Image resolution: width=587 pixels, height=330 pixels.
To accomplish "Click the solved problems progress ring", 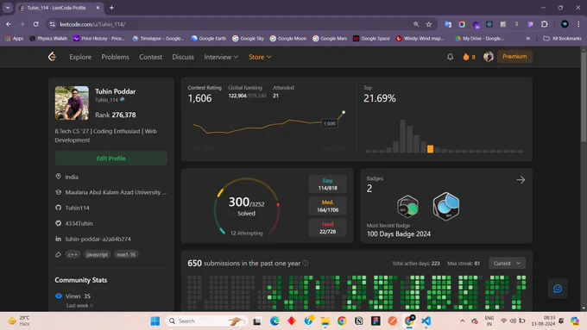I will [246, 206].
